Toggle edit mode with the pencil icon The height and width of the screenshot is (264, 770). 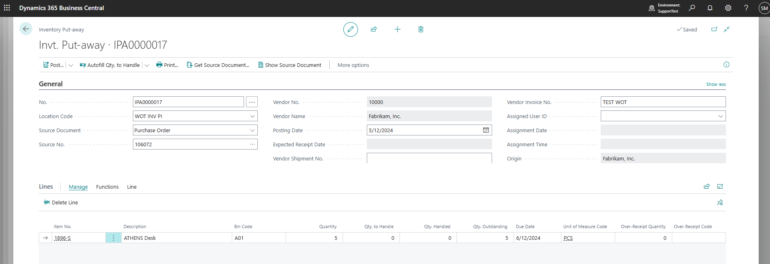tap(351, 29)
